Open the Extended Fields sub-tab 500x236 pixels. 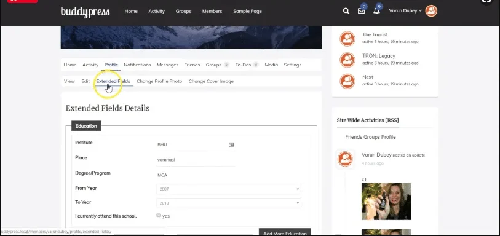(x=113, y=81)
